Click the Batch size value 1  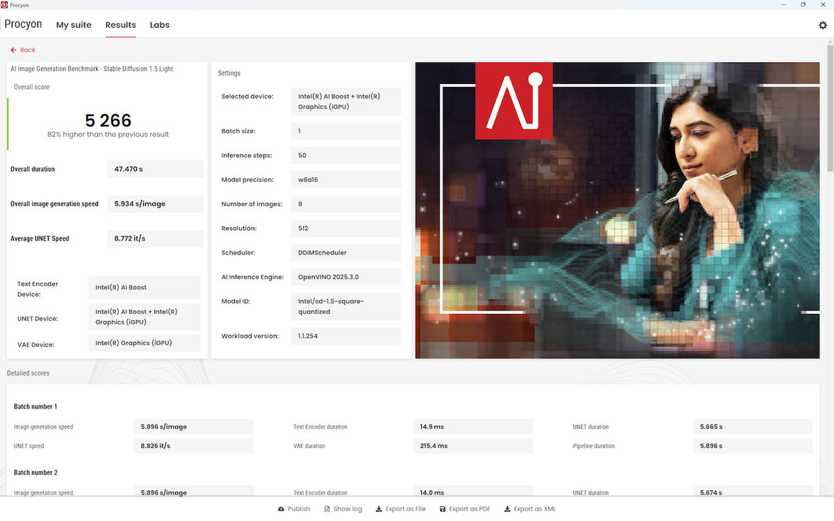click(x=346, y=131)
